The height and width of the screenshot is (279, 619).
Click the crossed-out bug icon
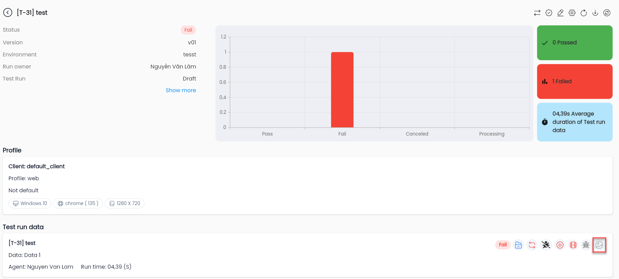[x=546, y=245]
